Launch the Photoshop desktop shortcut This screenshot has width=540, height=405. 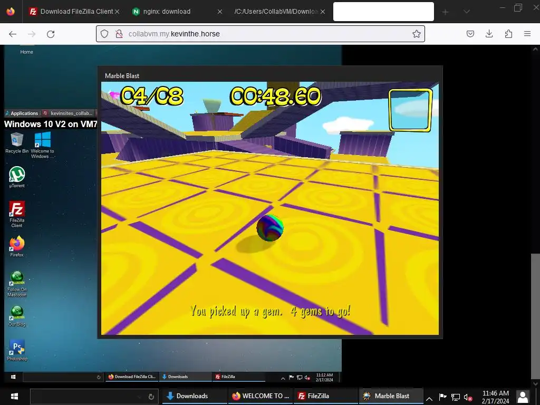pyautogui.click(x=17, y=350)
